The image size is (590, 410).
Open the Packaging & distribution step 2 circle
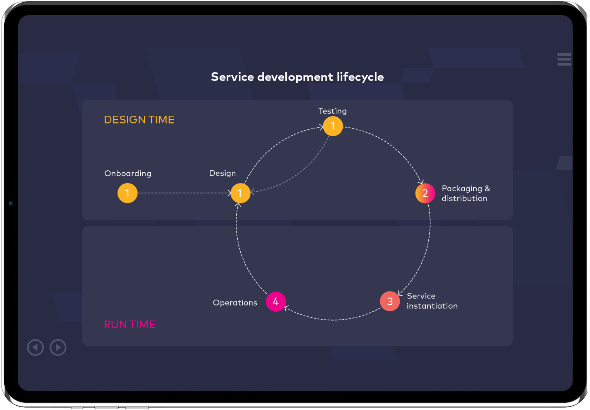425,193
